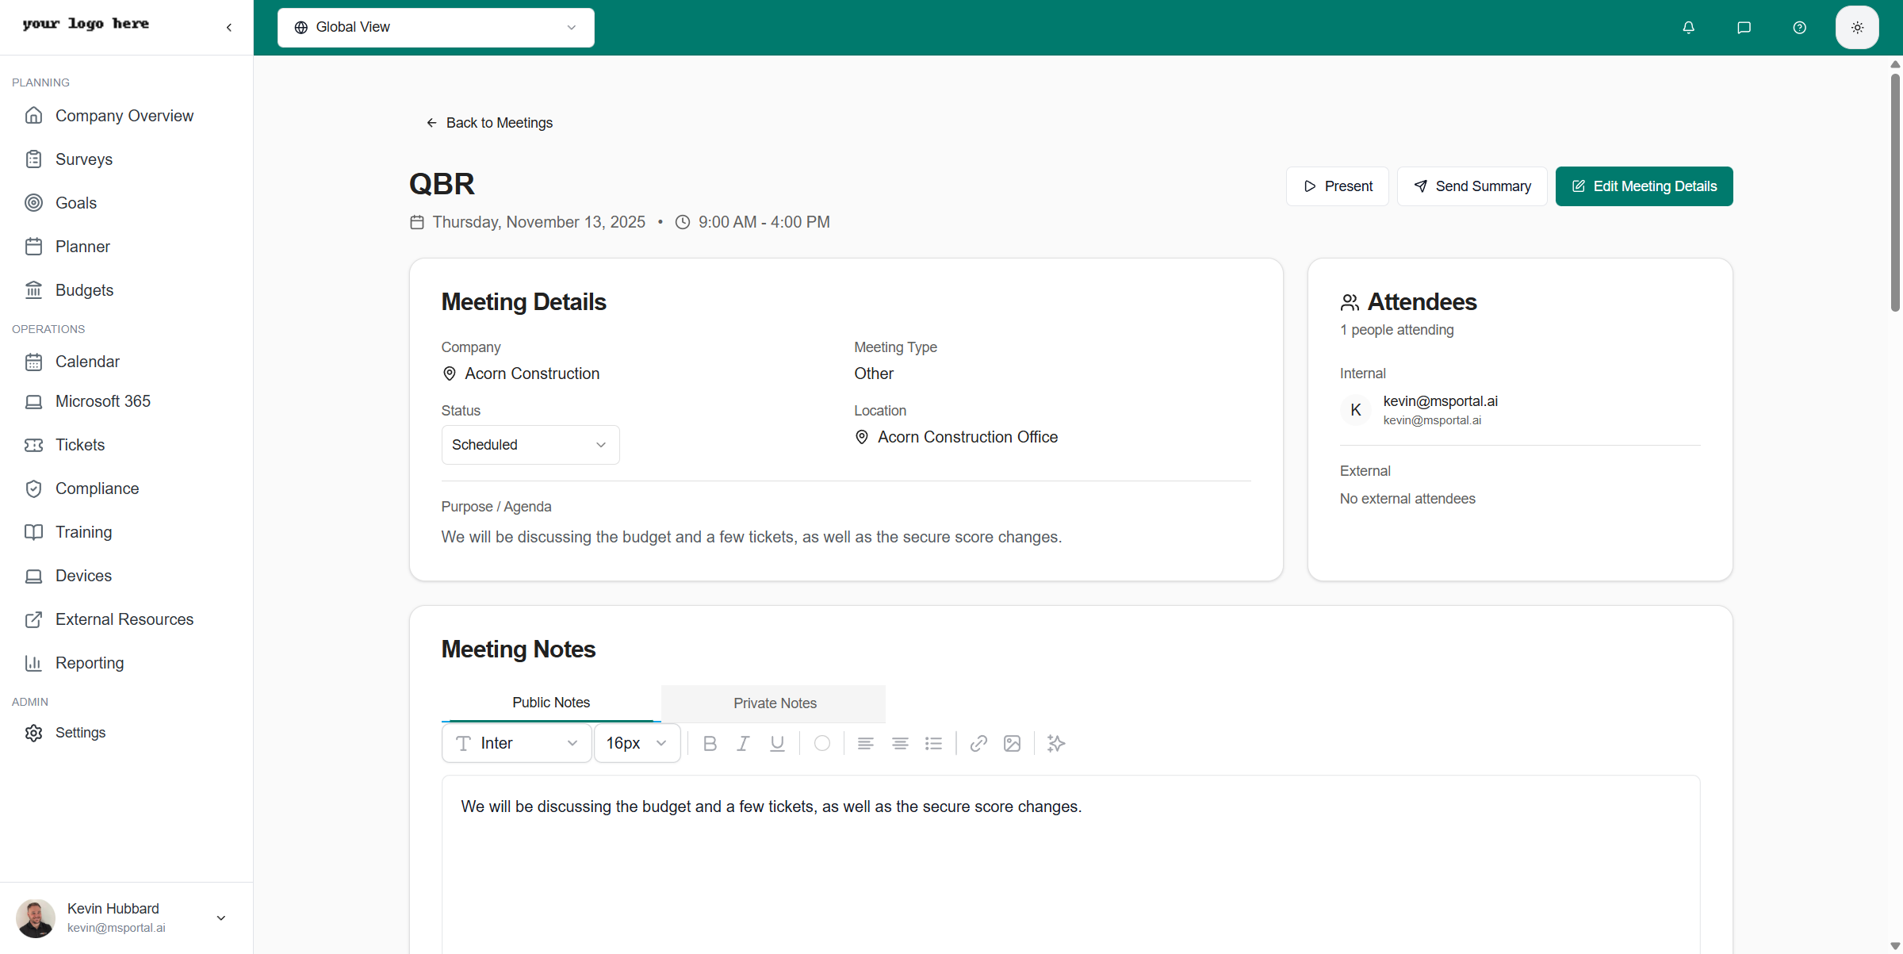Expand Kevin Hubbard's profile menu
This screenshot has height=954, width=1903.
(x=220, y=918)
